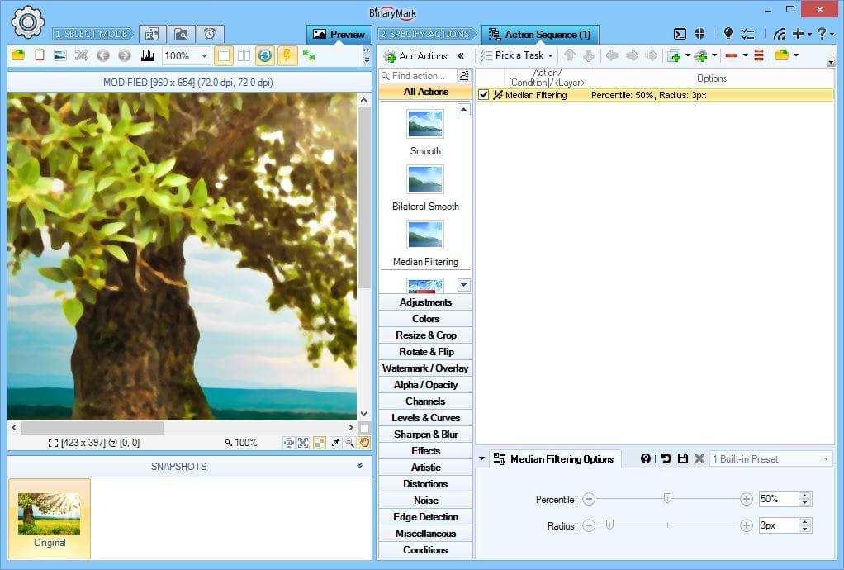Click the histogram icon in preview toolbar
844x570 pixels.
pyautogui.click(x=148, y=55)
